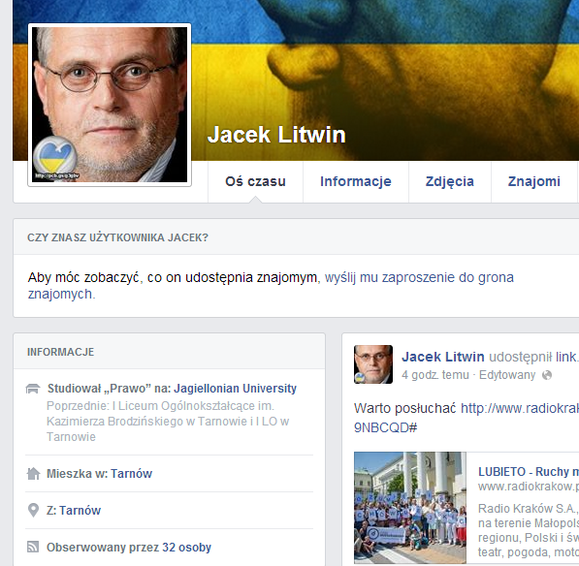
Task: Open the Jagiellonian University link
Action: tap(236, 389)
